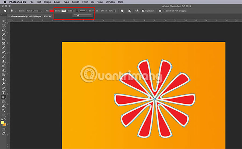Select the Crop tool
This screenshot has height=149, width=242.
(x=3, y=39)
